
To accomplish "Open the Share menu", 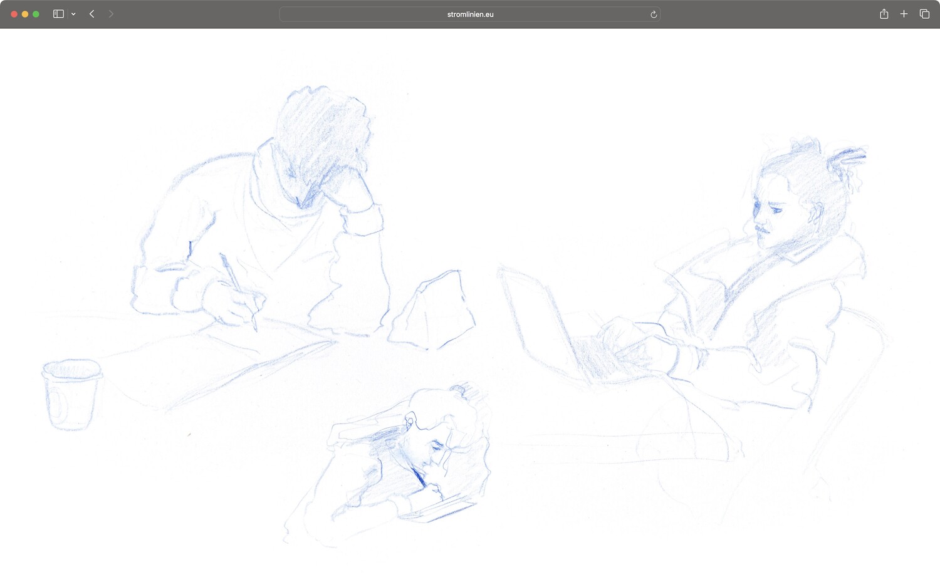I will pos(884,14).
